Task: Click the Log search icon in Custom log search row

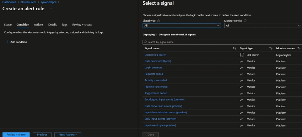Action: [x=242, y=55]
